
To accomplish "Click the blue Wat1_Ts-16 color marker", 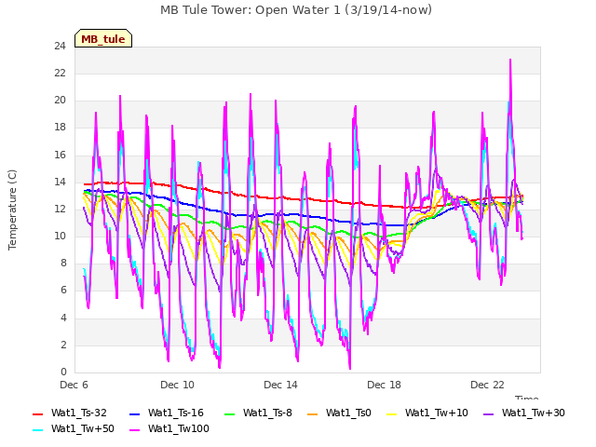I will point(134,413).
